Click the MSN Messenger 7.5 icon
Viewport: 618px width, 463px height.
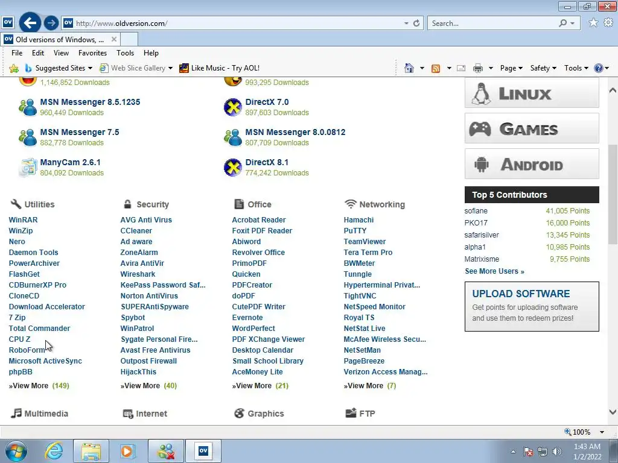tap(28, 137)
